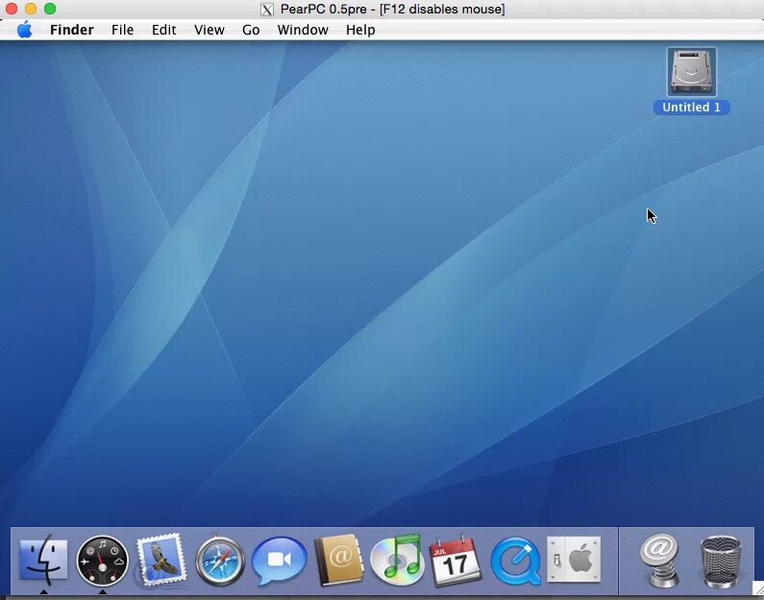Zoom the PearPC window with green button

point(50,9)
